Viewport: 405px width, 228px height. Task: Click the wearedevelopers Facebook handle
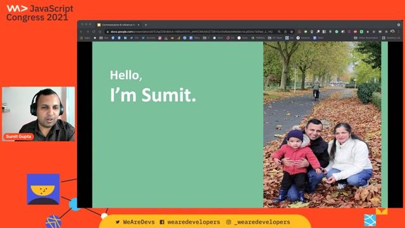click(190, 222)
